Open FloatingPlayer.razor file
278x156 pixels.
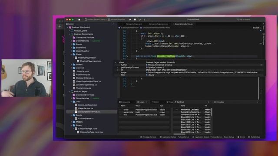click(87, 58)
